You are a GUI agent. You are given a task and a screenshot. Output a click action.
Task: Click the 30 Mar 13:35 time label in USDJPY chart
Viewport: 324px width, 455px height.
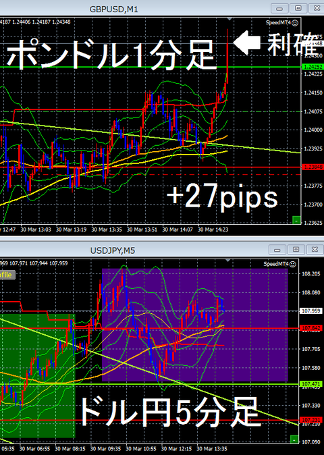212,449
